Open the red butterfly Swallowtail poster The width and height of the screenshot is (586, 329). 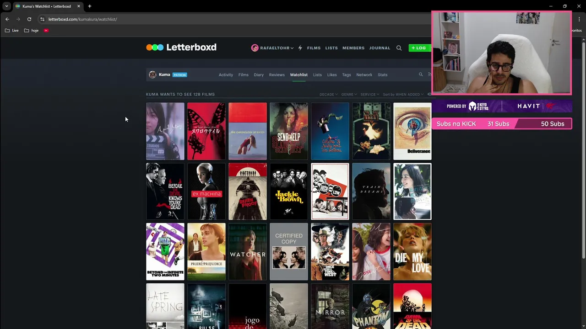206,131
